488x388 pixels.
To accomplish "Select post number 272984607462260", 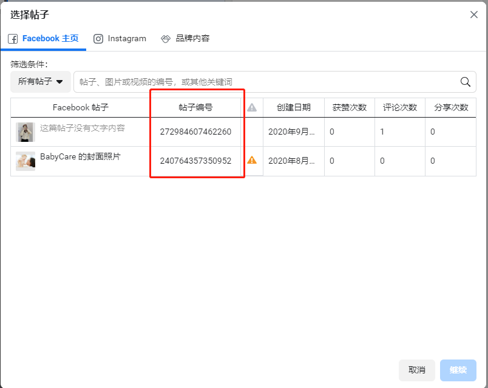I will 195,132.
